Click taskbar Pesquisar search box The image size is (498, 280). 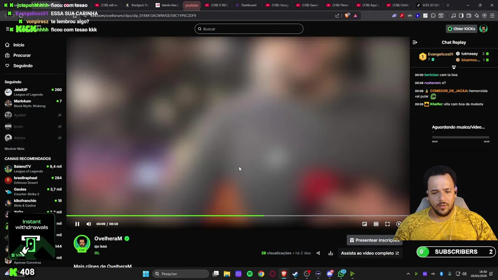(181, 274)
